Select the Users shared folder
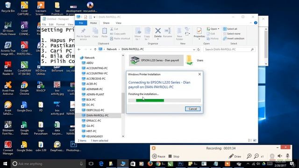This screenshot has height=168, width=299. (x=195, y=60)
